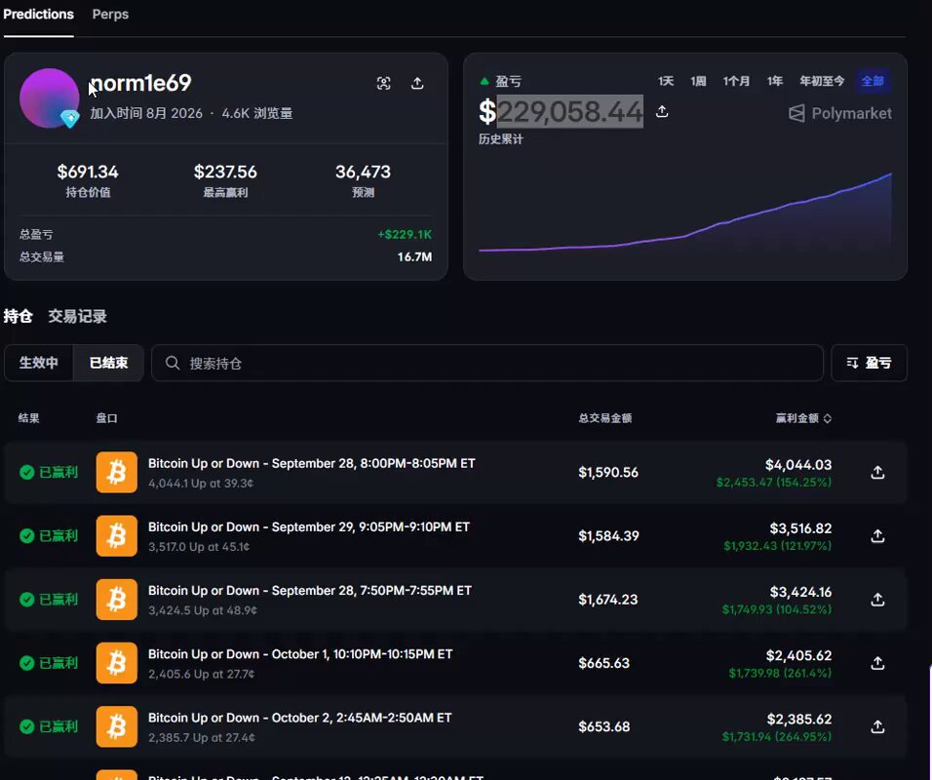Share the September 29, 9:05PM-9:10PM position
The width and height of the screenshot is (932, 780).
(x=877, y=536)
